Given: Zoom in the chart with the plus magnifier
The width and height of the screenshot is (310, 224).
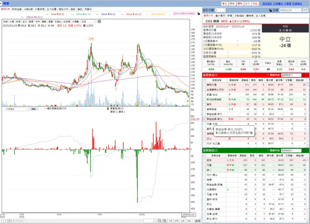Looking at the screenshot, I should tap(165, 221).
